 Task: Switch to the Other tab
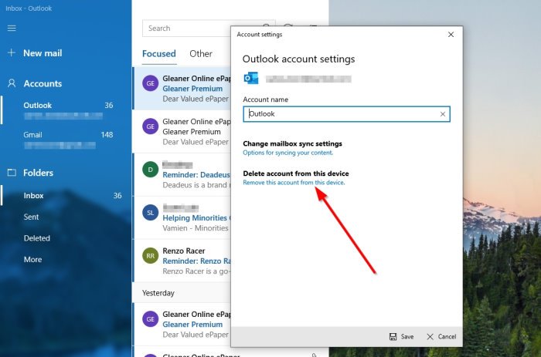coord(201,54)
